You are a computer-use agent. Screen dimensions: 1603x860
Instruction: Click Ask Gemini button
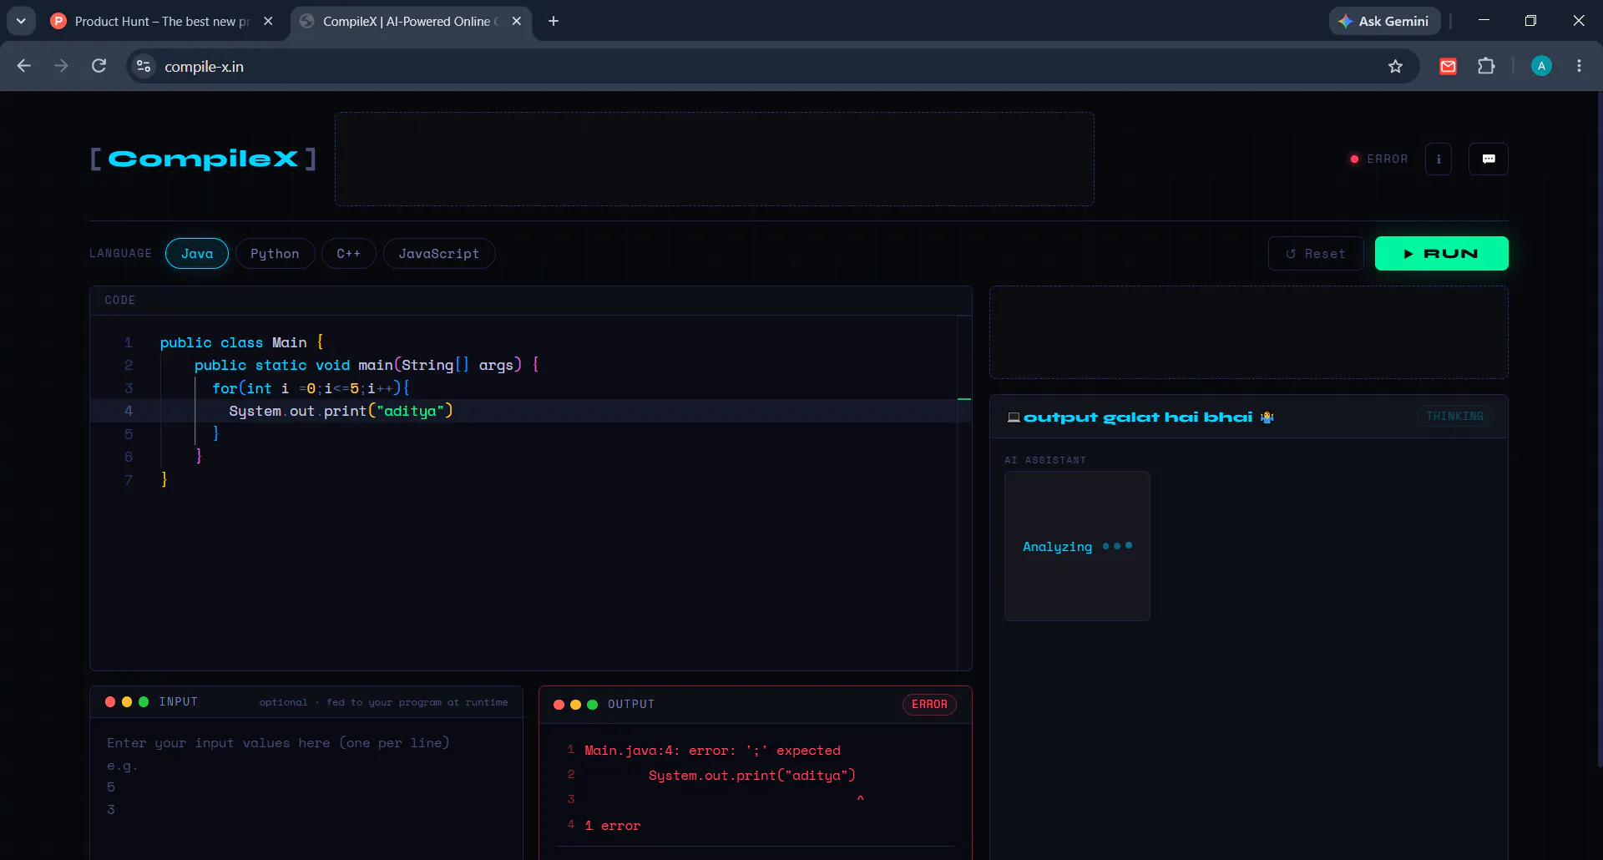(1384, 21)
